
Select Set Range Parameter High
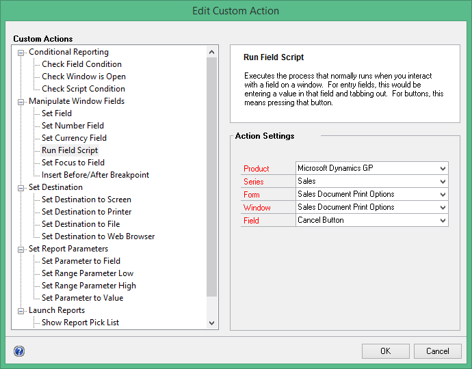click(x=89, y=286)
